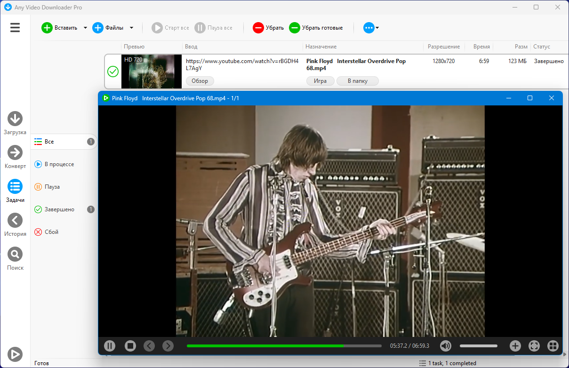This screenshot has height=368, width=569.
Task: Switch to the Конверт section
Action: pos(15,157)
